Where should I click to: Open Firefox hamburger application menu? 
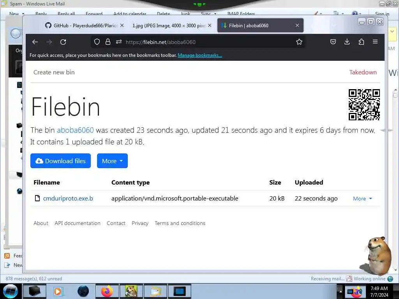[375, 41]
